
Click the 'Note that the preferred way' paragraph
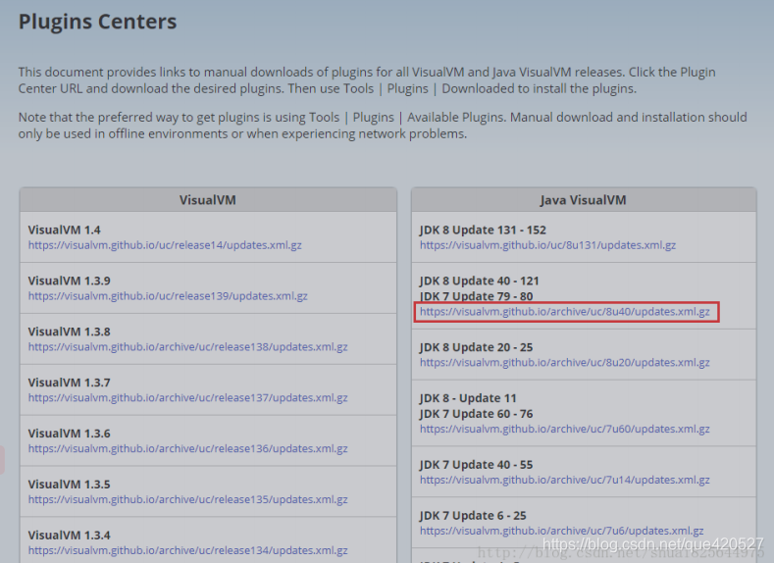[x=383, y=126]
